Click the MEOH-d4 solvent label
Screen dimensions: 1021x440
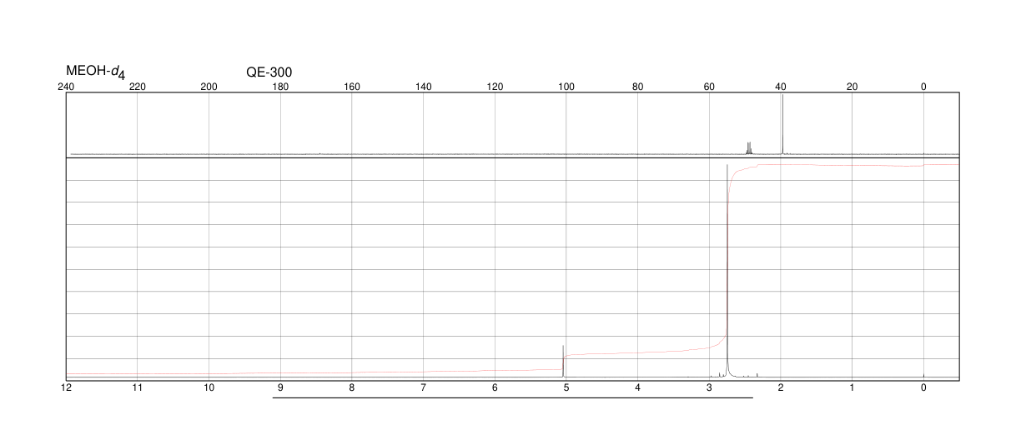96,72
